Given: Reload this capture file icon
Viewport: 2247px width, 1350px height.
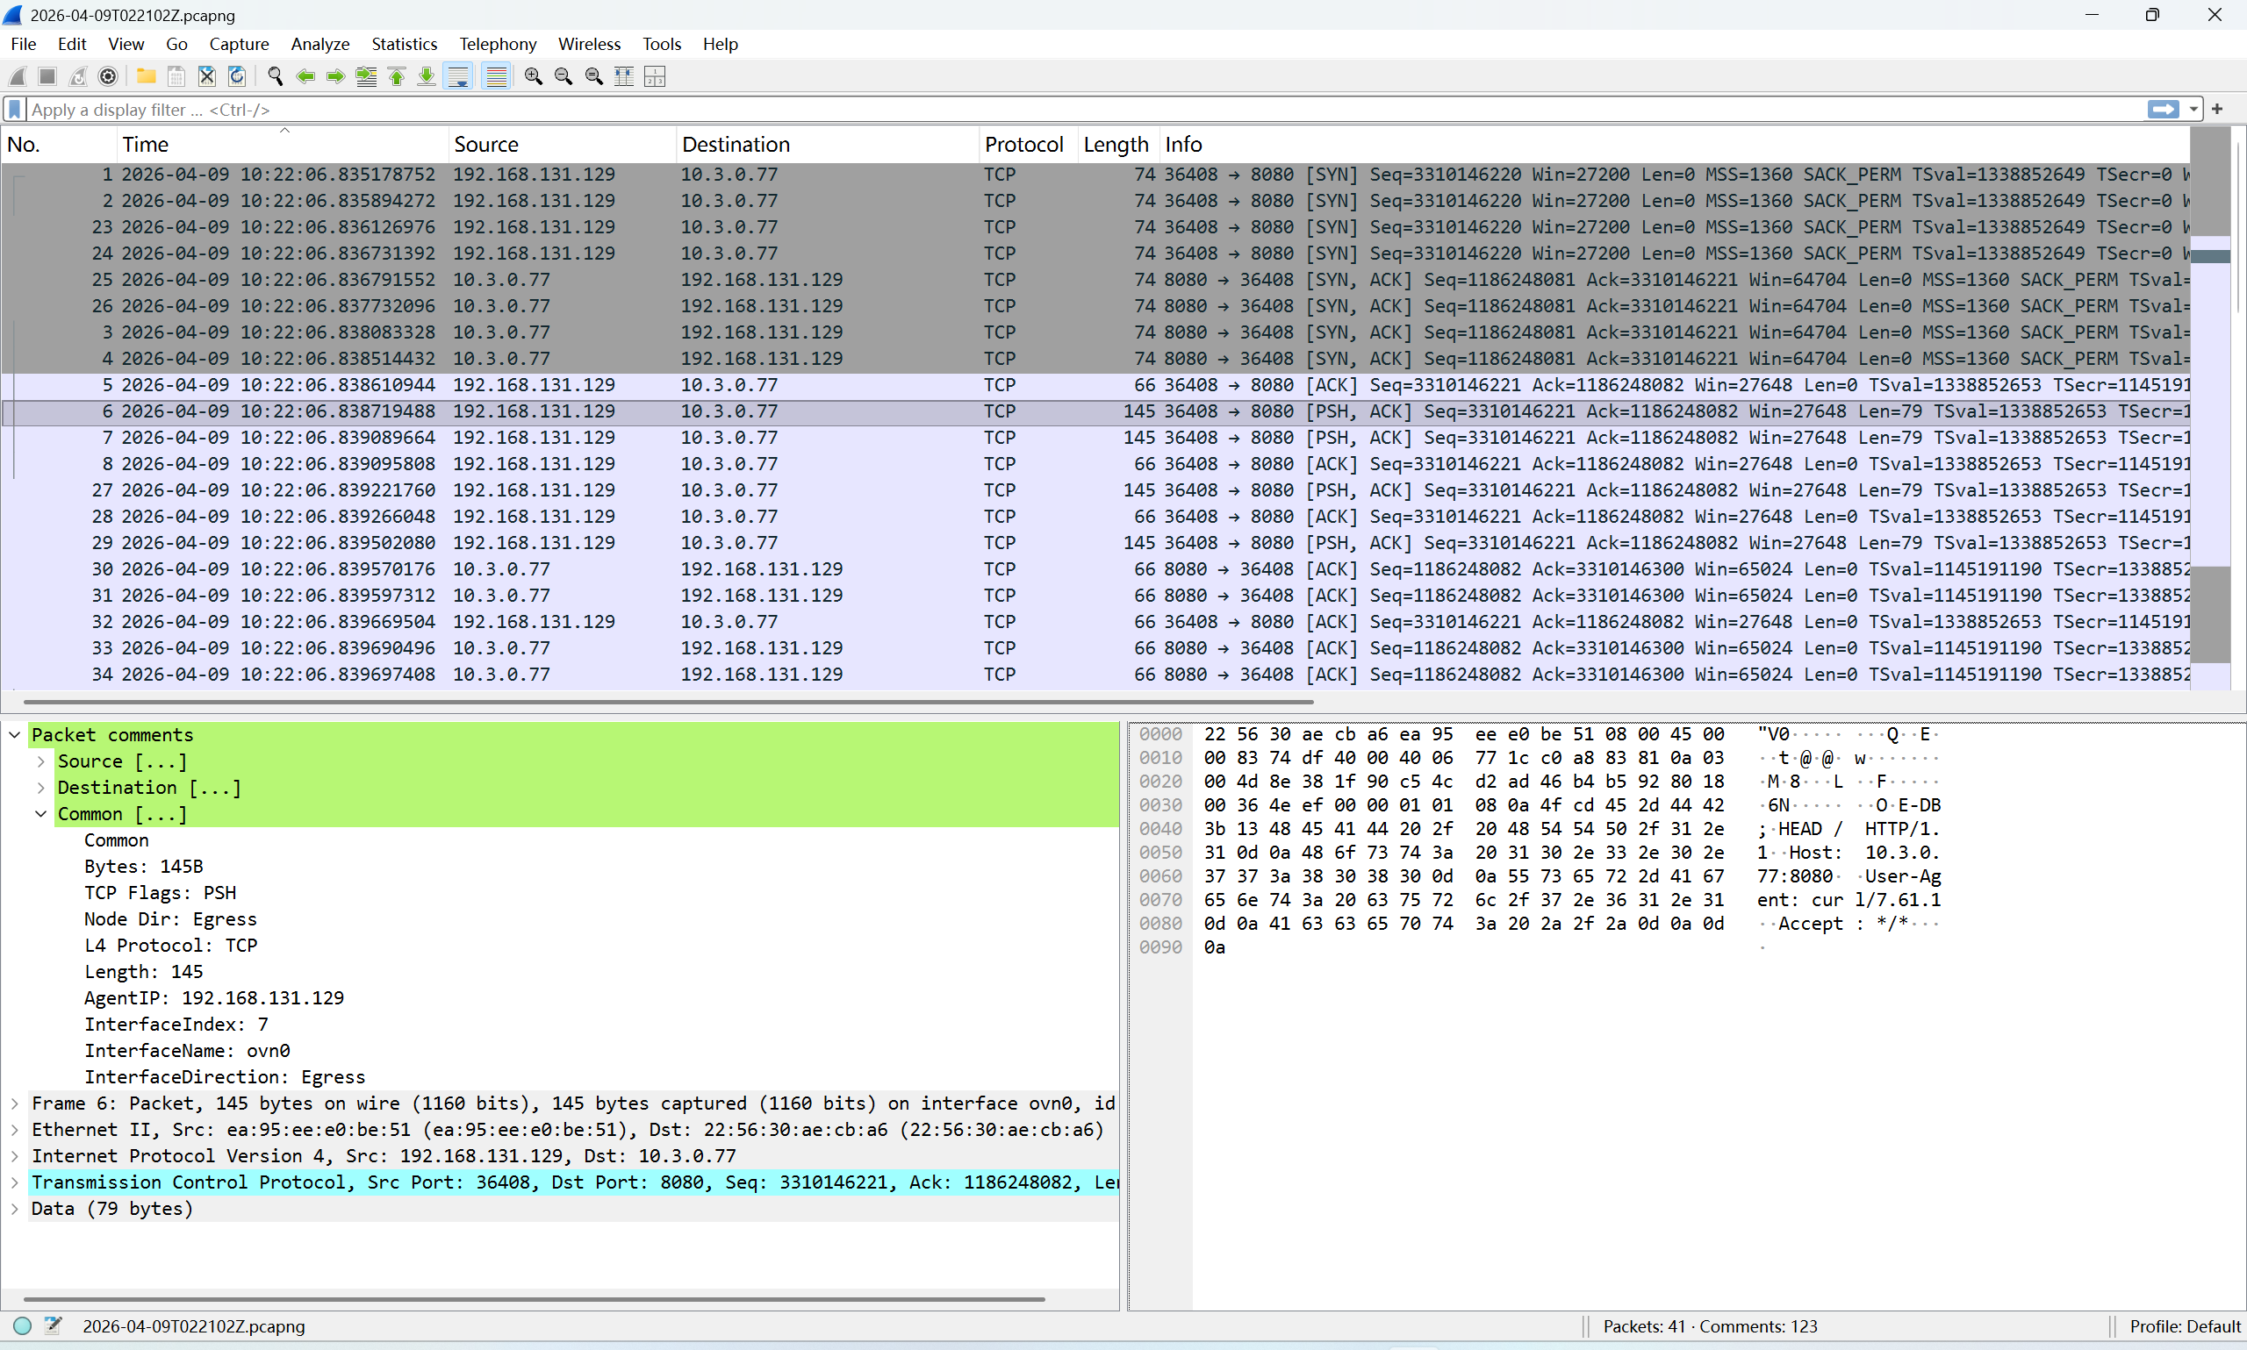Looking at the screenshot, I should 237,76.
